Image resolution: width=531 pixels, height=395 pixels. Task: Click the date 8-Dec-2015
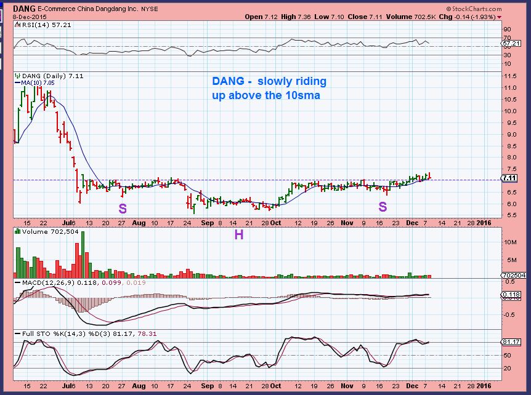30,17
